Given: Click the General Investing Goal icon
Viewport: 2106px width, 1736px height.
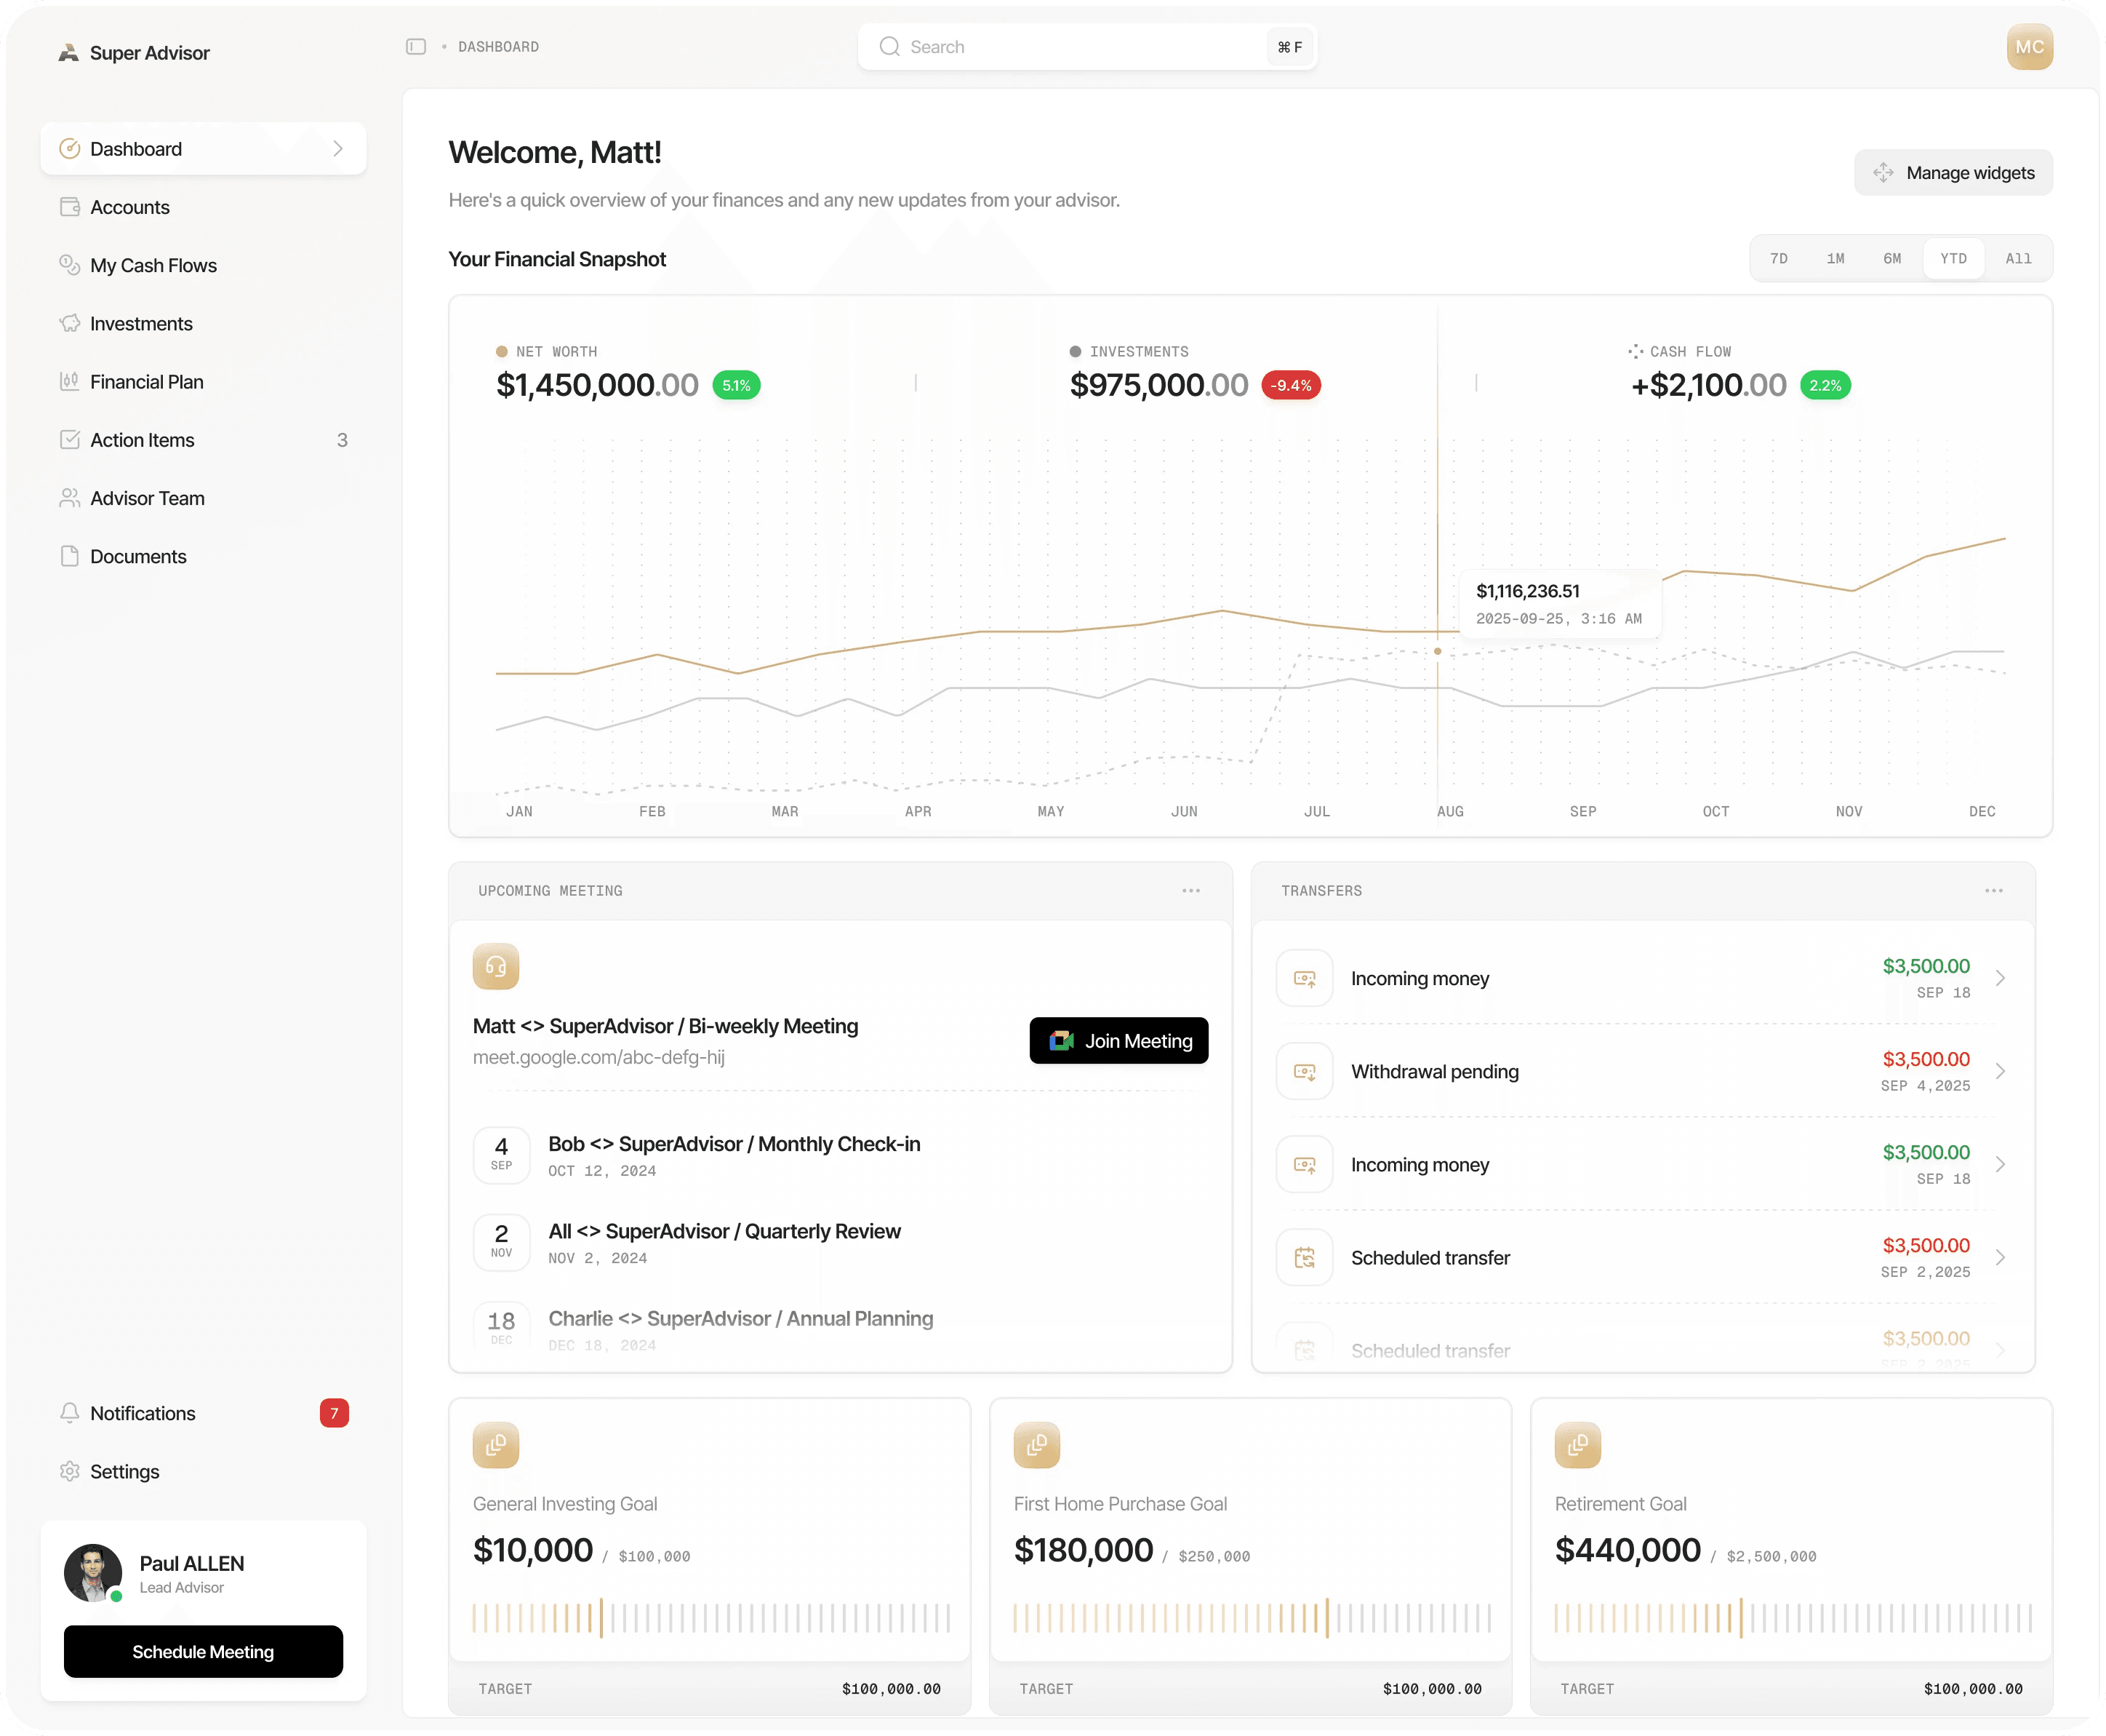Looking at the screenshot, I should click(x=496, y=1444).
